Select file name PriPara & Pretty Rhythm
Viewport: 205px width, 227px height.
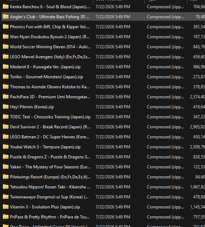pos(50,217)
